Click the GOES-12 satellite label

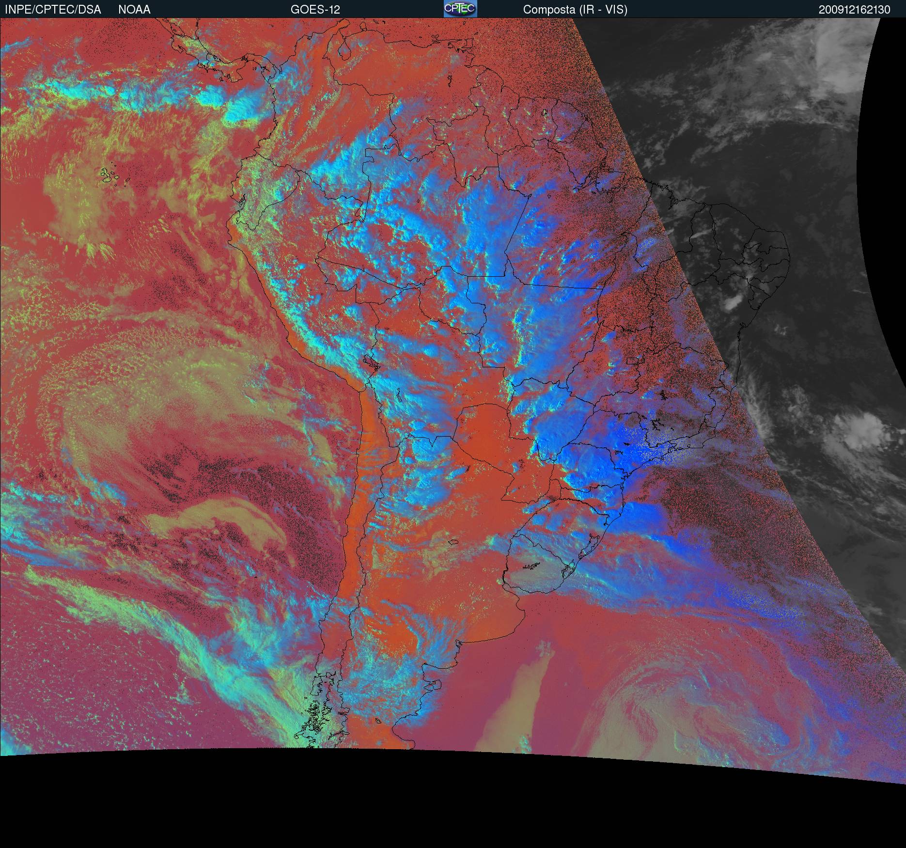tap(315, 10)
